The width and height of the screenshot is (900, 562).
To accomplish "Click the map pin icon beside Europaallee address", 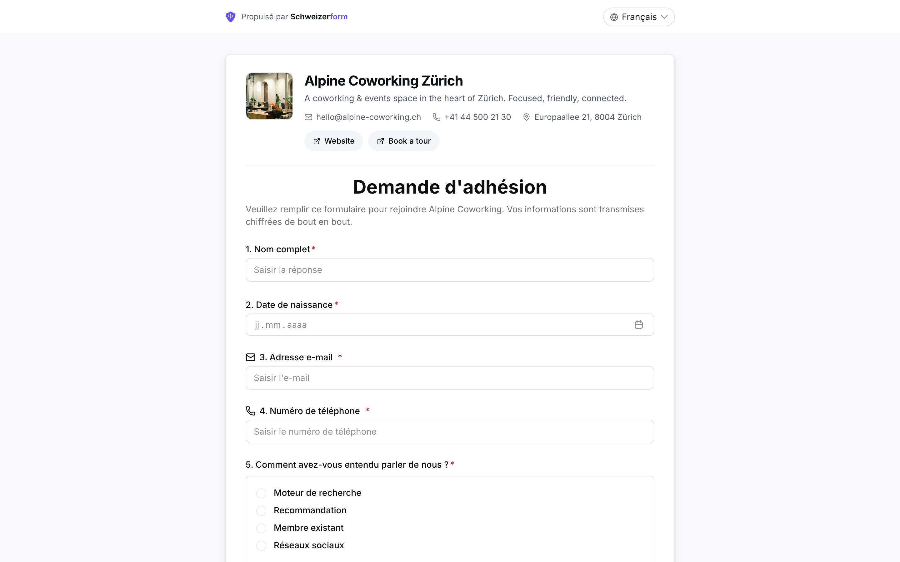I will coord(526,117).
